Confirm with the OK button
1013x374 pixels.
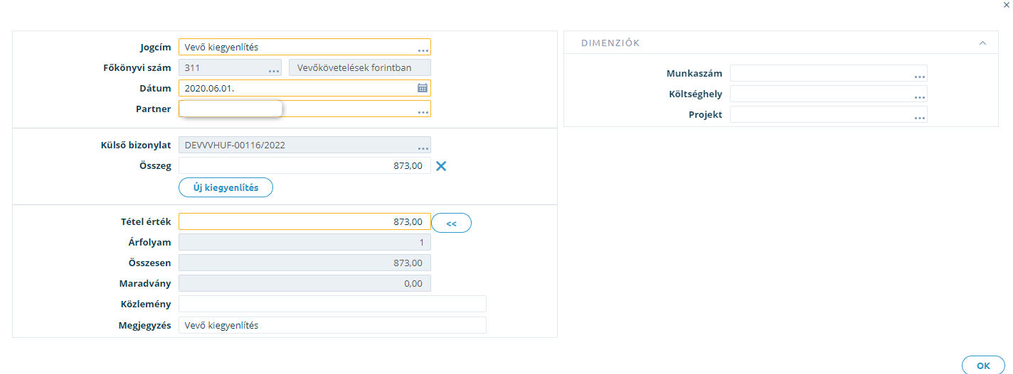point(983,365)
